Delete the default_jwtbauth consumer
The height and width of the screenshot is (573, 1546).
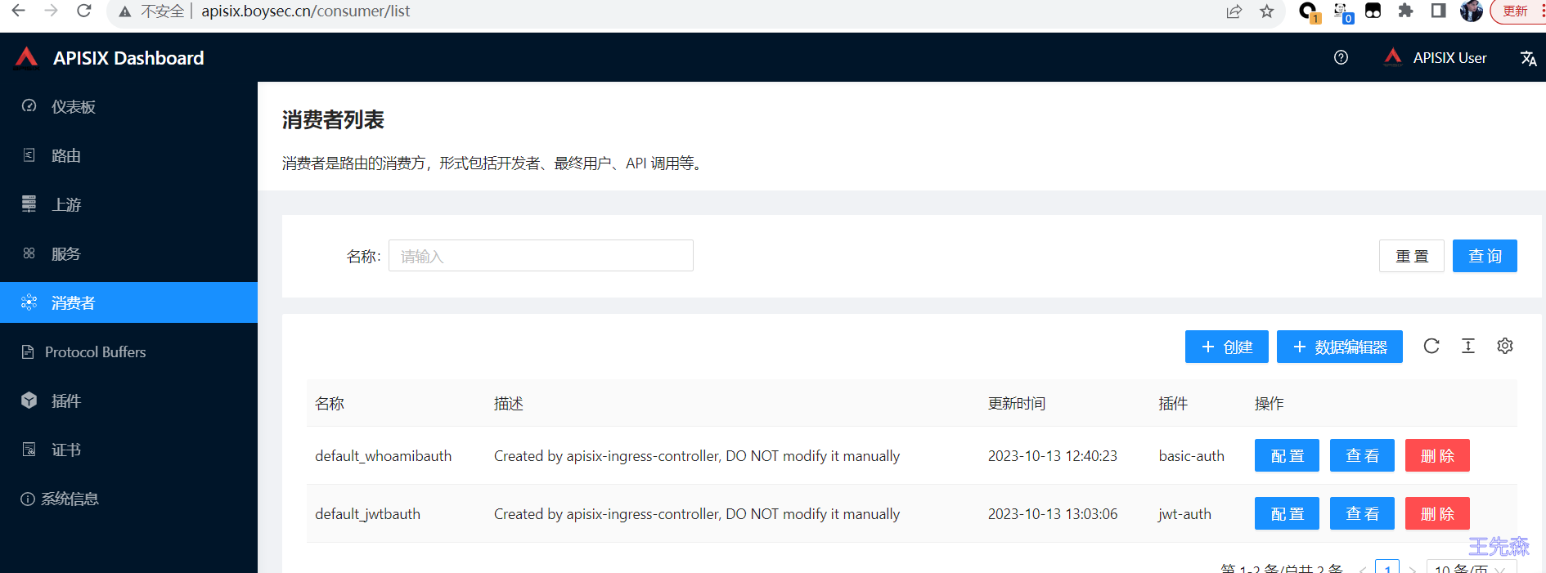click(1436, 514)
